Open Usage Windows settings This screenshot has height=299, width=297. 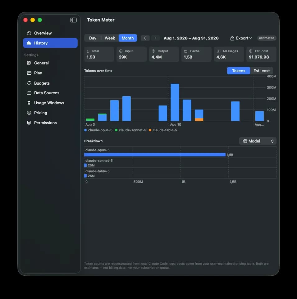click(x=50, y=103)
